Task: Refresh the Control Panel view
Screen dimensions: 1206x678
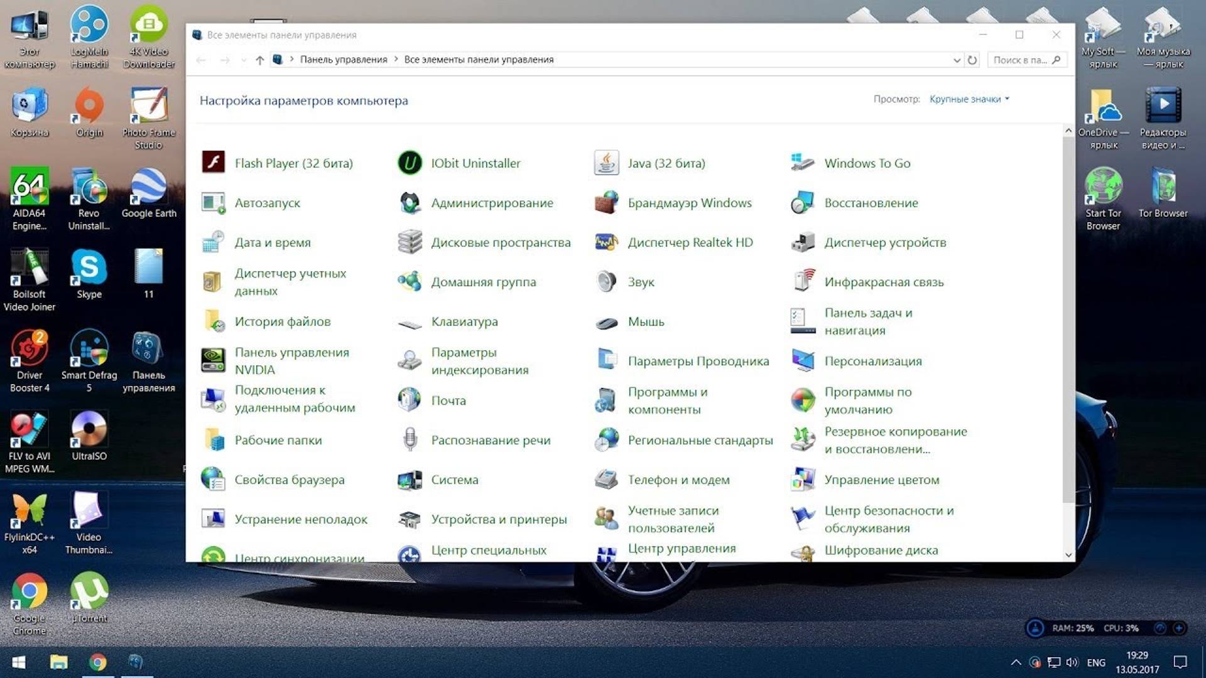Action: [x=973, y=59]
